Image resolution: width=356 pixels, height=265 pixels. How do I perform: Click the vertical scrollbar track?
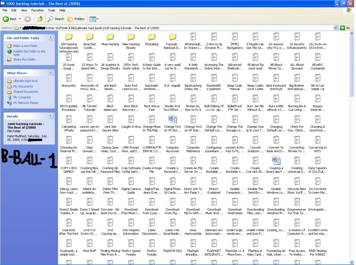coord(351,174)
